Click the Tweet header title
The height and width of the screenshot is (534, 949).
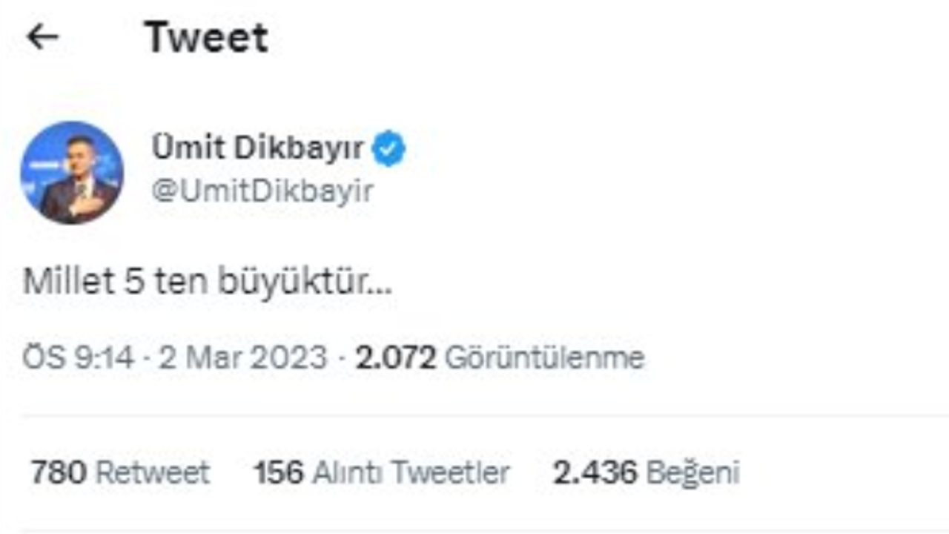click(x=207, y=37)
